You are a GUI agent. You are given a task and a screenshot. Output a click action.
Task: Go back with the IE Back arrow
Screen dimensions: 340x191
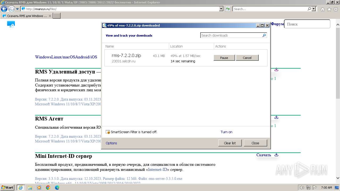tap(4, 9)
